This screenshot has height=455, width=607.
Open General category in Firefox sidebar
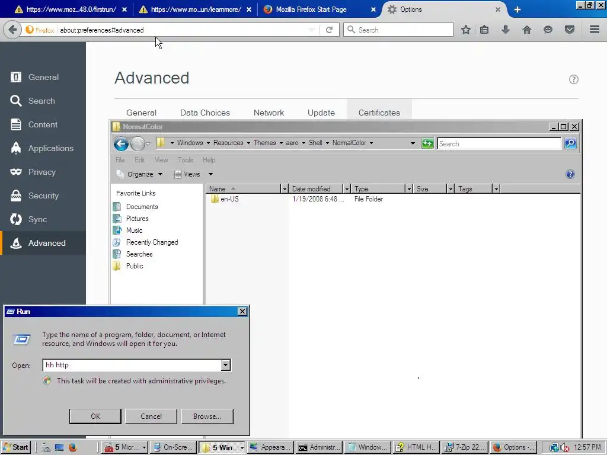coord(43,77)
